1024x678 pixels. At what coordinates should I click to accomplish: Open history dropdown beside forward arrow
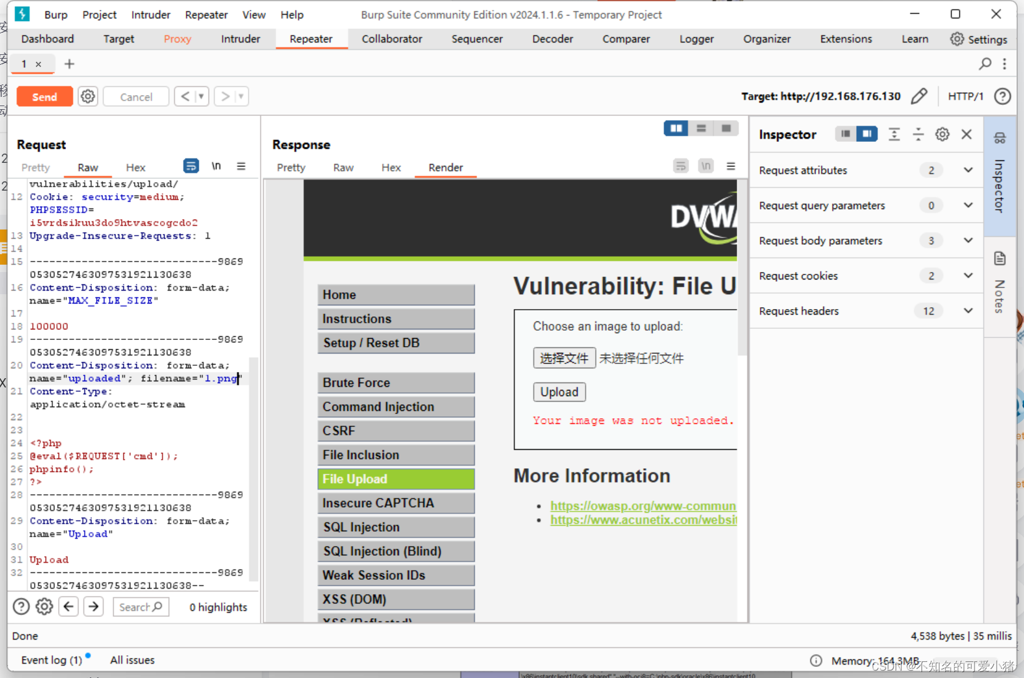[x=241, y=96]
